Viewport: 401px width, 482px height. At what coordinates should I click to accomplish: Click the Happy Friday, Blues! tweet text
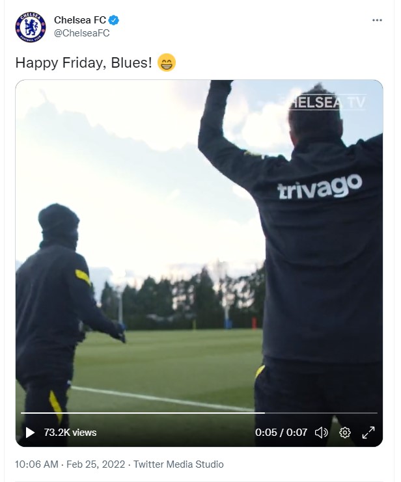pyautogui.click(x=84, y=62)
